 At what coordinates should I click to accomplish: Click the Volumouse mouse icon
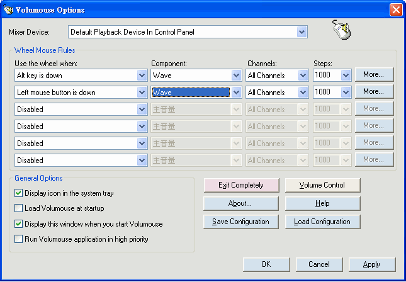point(341,30)
